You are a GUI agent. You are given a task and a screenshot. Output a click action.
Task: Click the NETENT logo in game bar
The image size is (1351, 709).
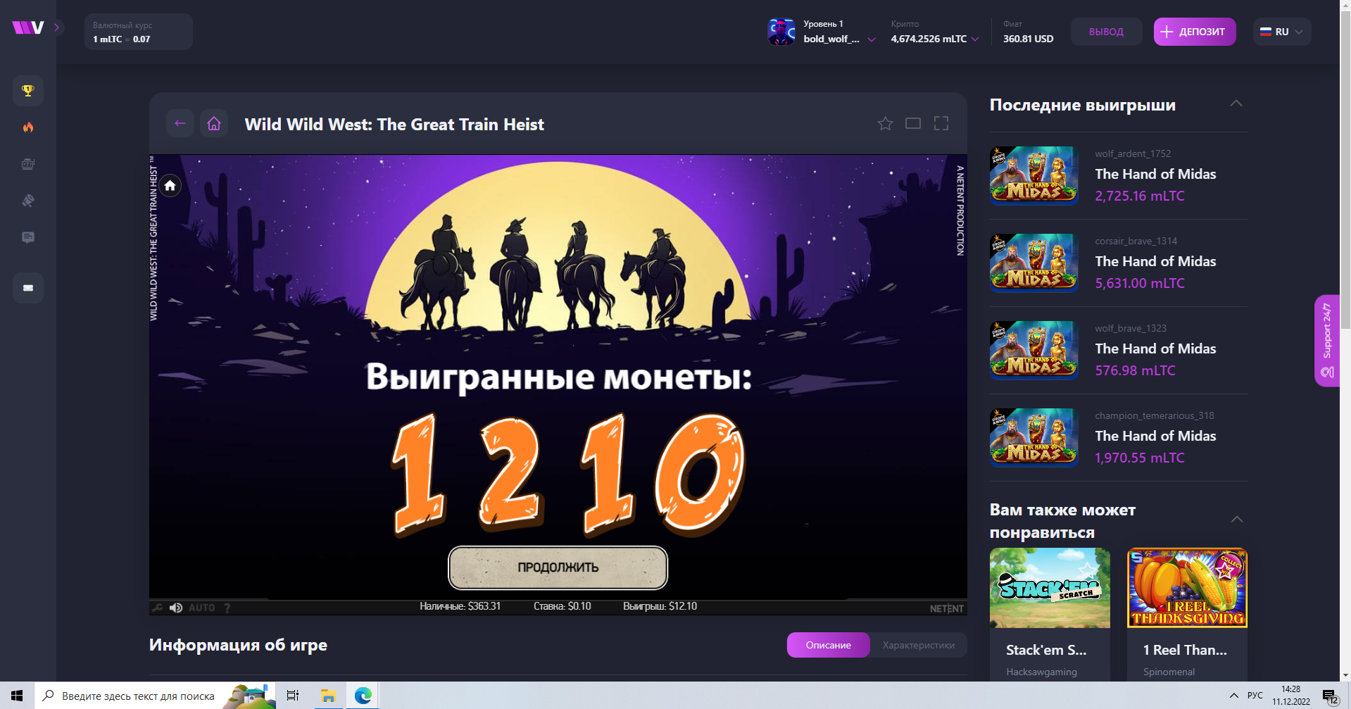tap(946, 608)
